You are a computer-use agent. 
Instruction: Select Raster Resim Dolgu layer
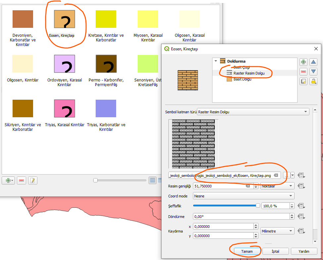coord(248,73)
